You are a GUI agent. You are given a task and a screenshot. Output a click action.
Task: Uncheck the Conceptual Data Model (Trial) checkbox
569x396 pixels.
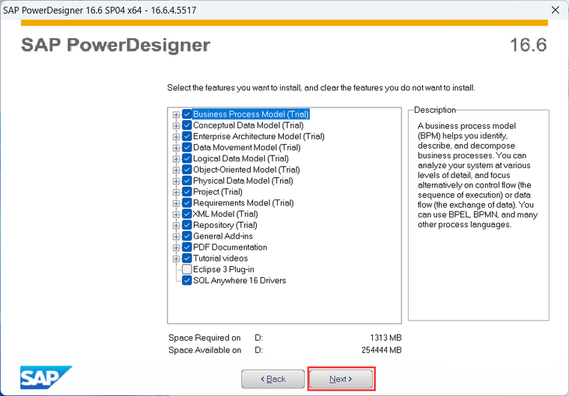coord(187,126)
